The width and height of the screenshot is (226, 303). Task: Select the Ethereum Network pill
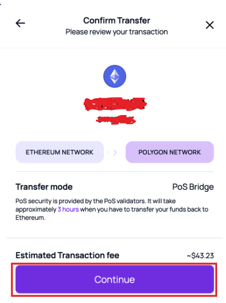click(x=59, y=152)
